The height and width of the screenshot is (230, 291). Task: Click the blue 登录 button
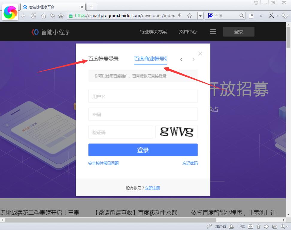click(143, 150)
